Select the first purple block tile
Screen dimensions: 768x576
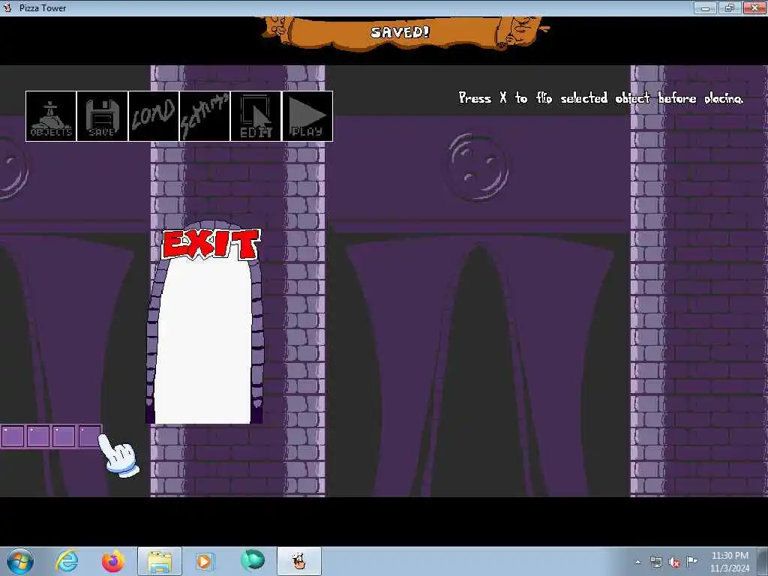[13, 436]
